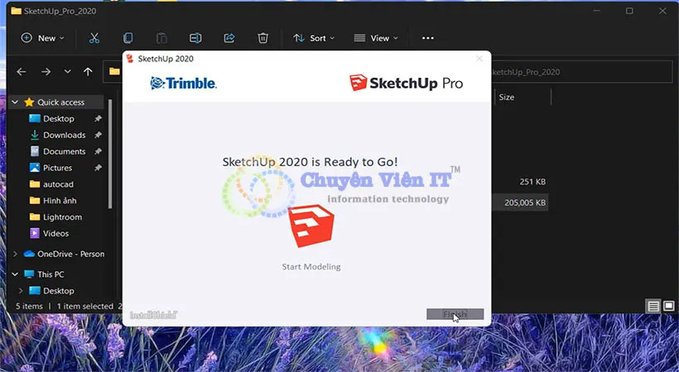Expand the OneDrive - Personal node
This screenshot has width=679, height=372.
[x=15, y=254]
